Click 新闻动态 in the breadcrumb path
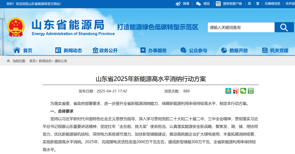The width and height of the screenshot is (295, 154). coord(45,61)
